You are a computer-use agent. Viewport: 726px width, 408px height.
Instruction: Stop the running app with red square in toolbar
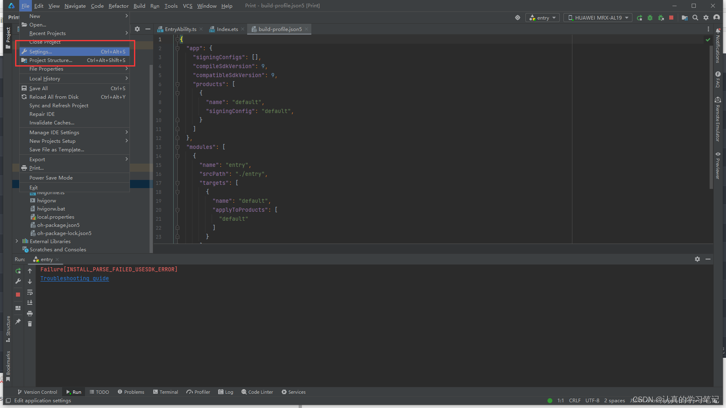pyautogui.click(x=671, y=18)
